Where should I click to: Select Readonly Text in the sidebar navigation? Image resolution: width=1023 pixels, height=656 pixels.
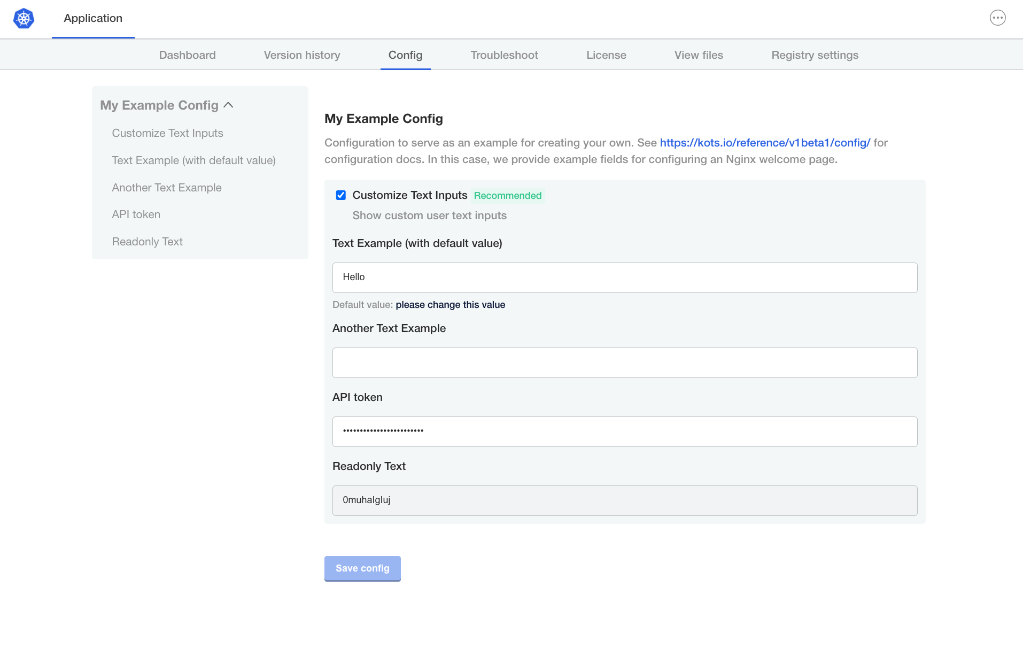147,242
